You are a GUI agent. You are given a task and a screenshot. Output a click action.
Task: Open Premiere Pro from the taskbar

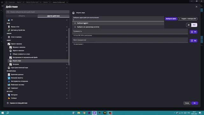(x=89, y=113)
